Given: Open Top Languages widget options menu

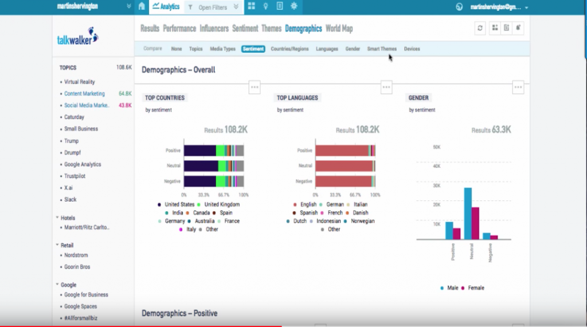Looking at the screenshot, I should coord(386,87).
